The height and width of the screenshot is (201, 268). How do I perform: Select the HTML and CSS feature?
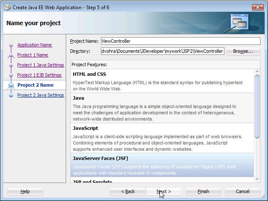tap(162, 81)
